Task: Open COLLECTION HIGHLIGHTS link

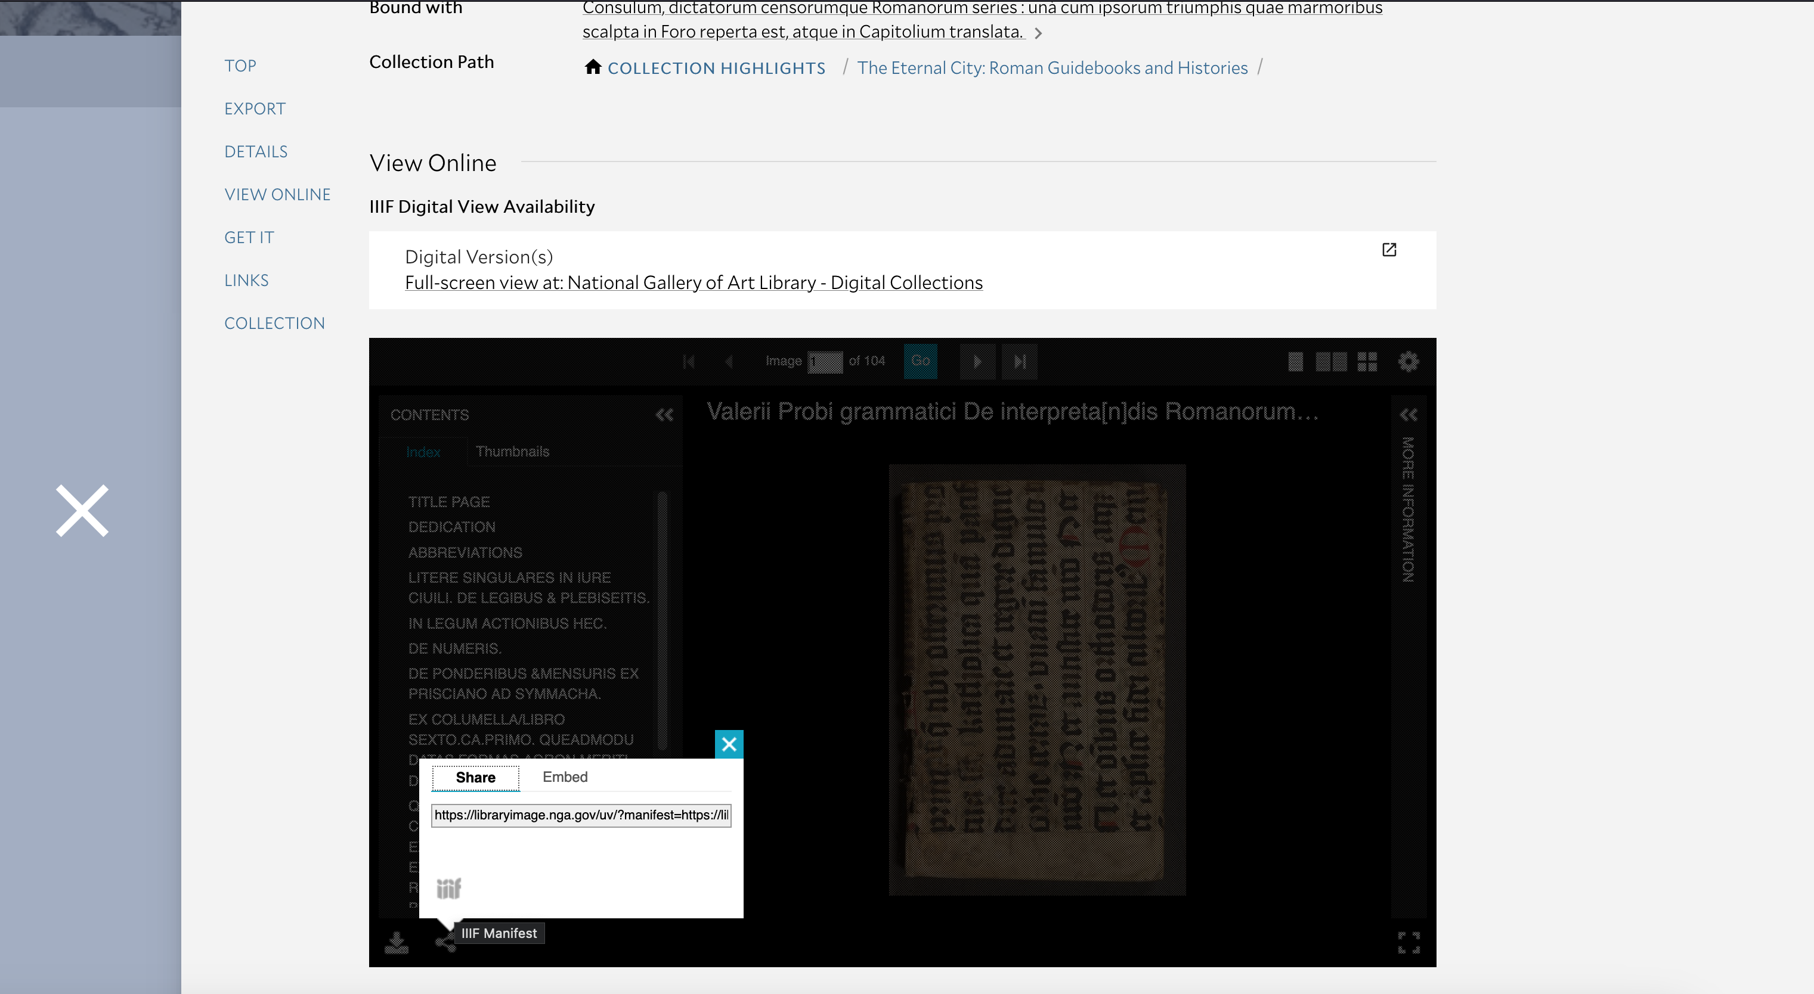Action: pos(716,69)
